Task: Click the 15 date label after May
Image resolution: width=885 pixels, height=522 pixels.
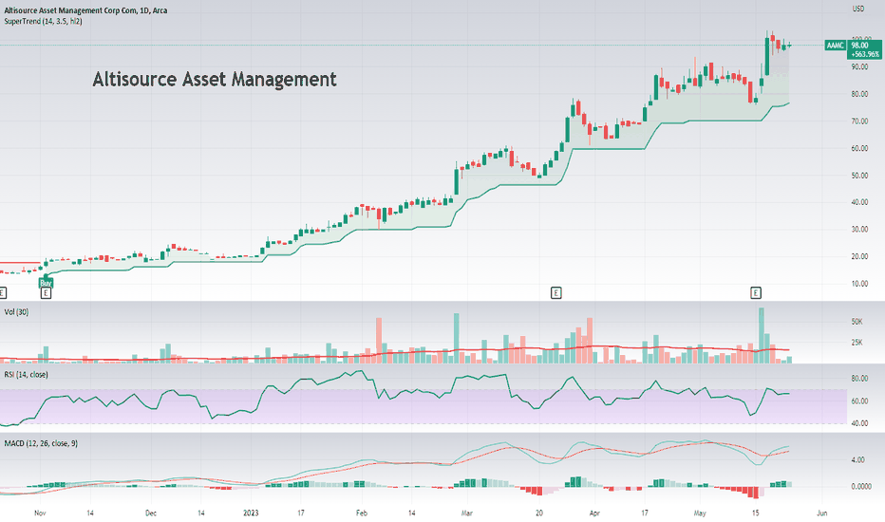Action: (x=755, y=513)
